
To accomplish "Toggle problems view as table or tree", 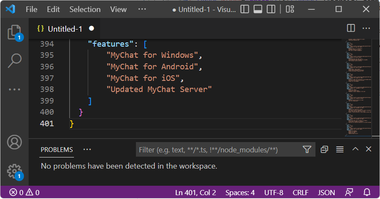I will 340,149.
